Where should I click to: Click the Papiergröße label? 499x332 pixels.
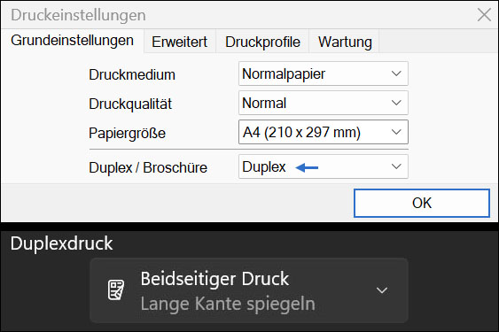coord(127,133)
